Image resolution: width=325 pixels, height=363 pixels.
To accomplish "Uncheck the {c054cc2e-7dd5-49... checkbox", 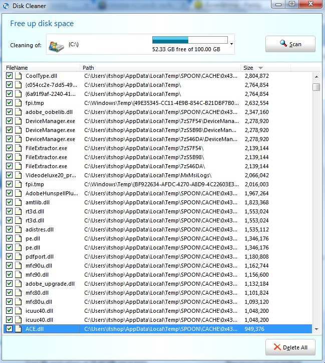I will click(9, 85).
